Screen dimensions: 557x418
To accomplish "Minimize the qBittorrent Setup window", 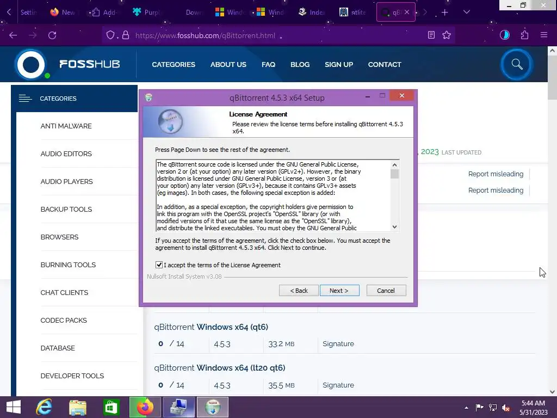I will [368, 96].
